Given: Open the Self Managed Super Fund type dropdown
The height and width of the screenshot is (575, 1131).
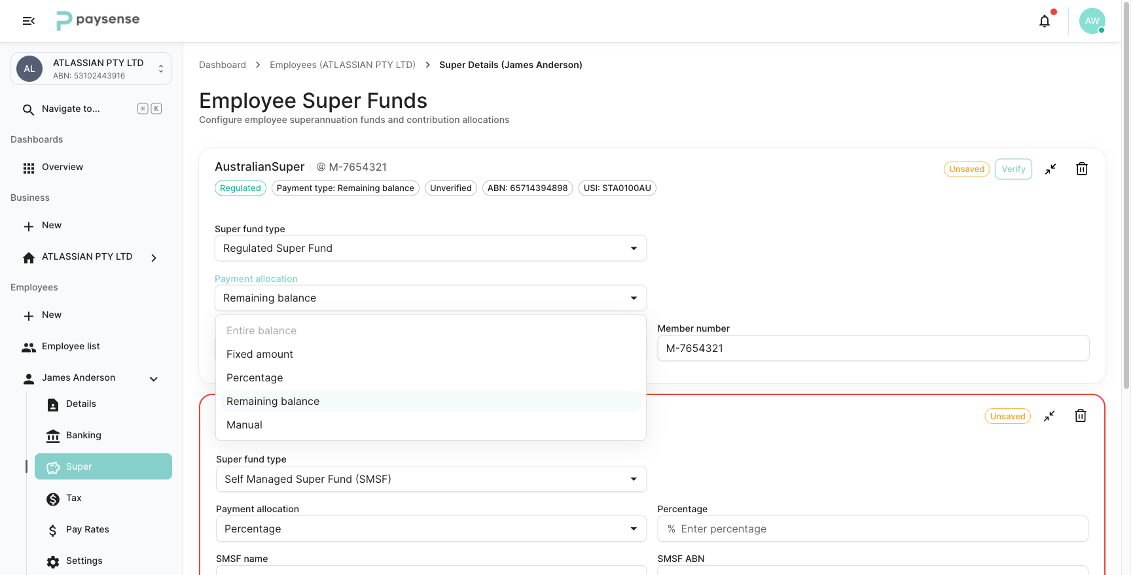Looking at the screenshot, I should click(x=431, y=479).
